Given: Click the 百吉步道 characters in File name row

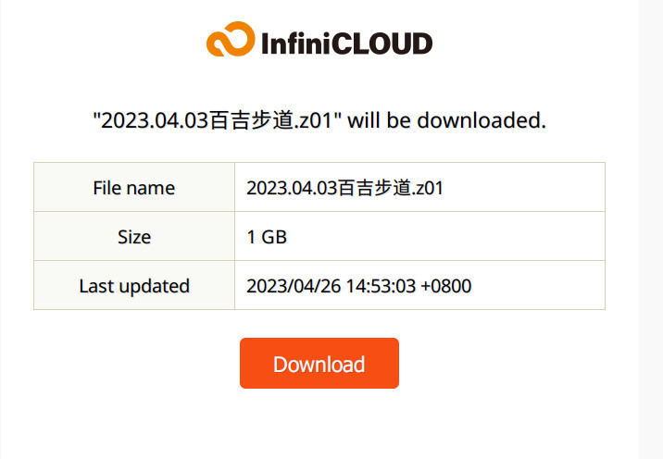Looking at the screenshot, I should (374, 188).
